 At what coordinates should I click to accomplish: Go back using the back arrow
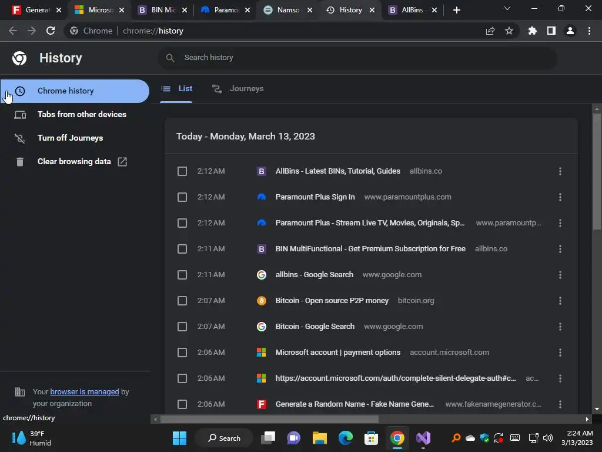[x=13, y=31]
